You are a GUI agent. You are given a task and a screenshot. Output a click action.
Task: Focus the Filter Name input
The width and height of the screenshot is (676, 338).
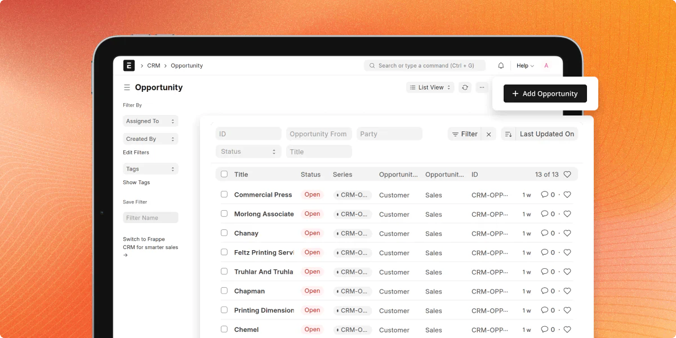click(x=150, y=218)
